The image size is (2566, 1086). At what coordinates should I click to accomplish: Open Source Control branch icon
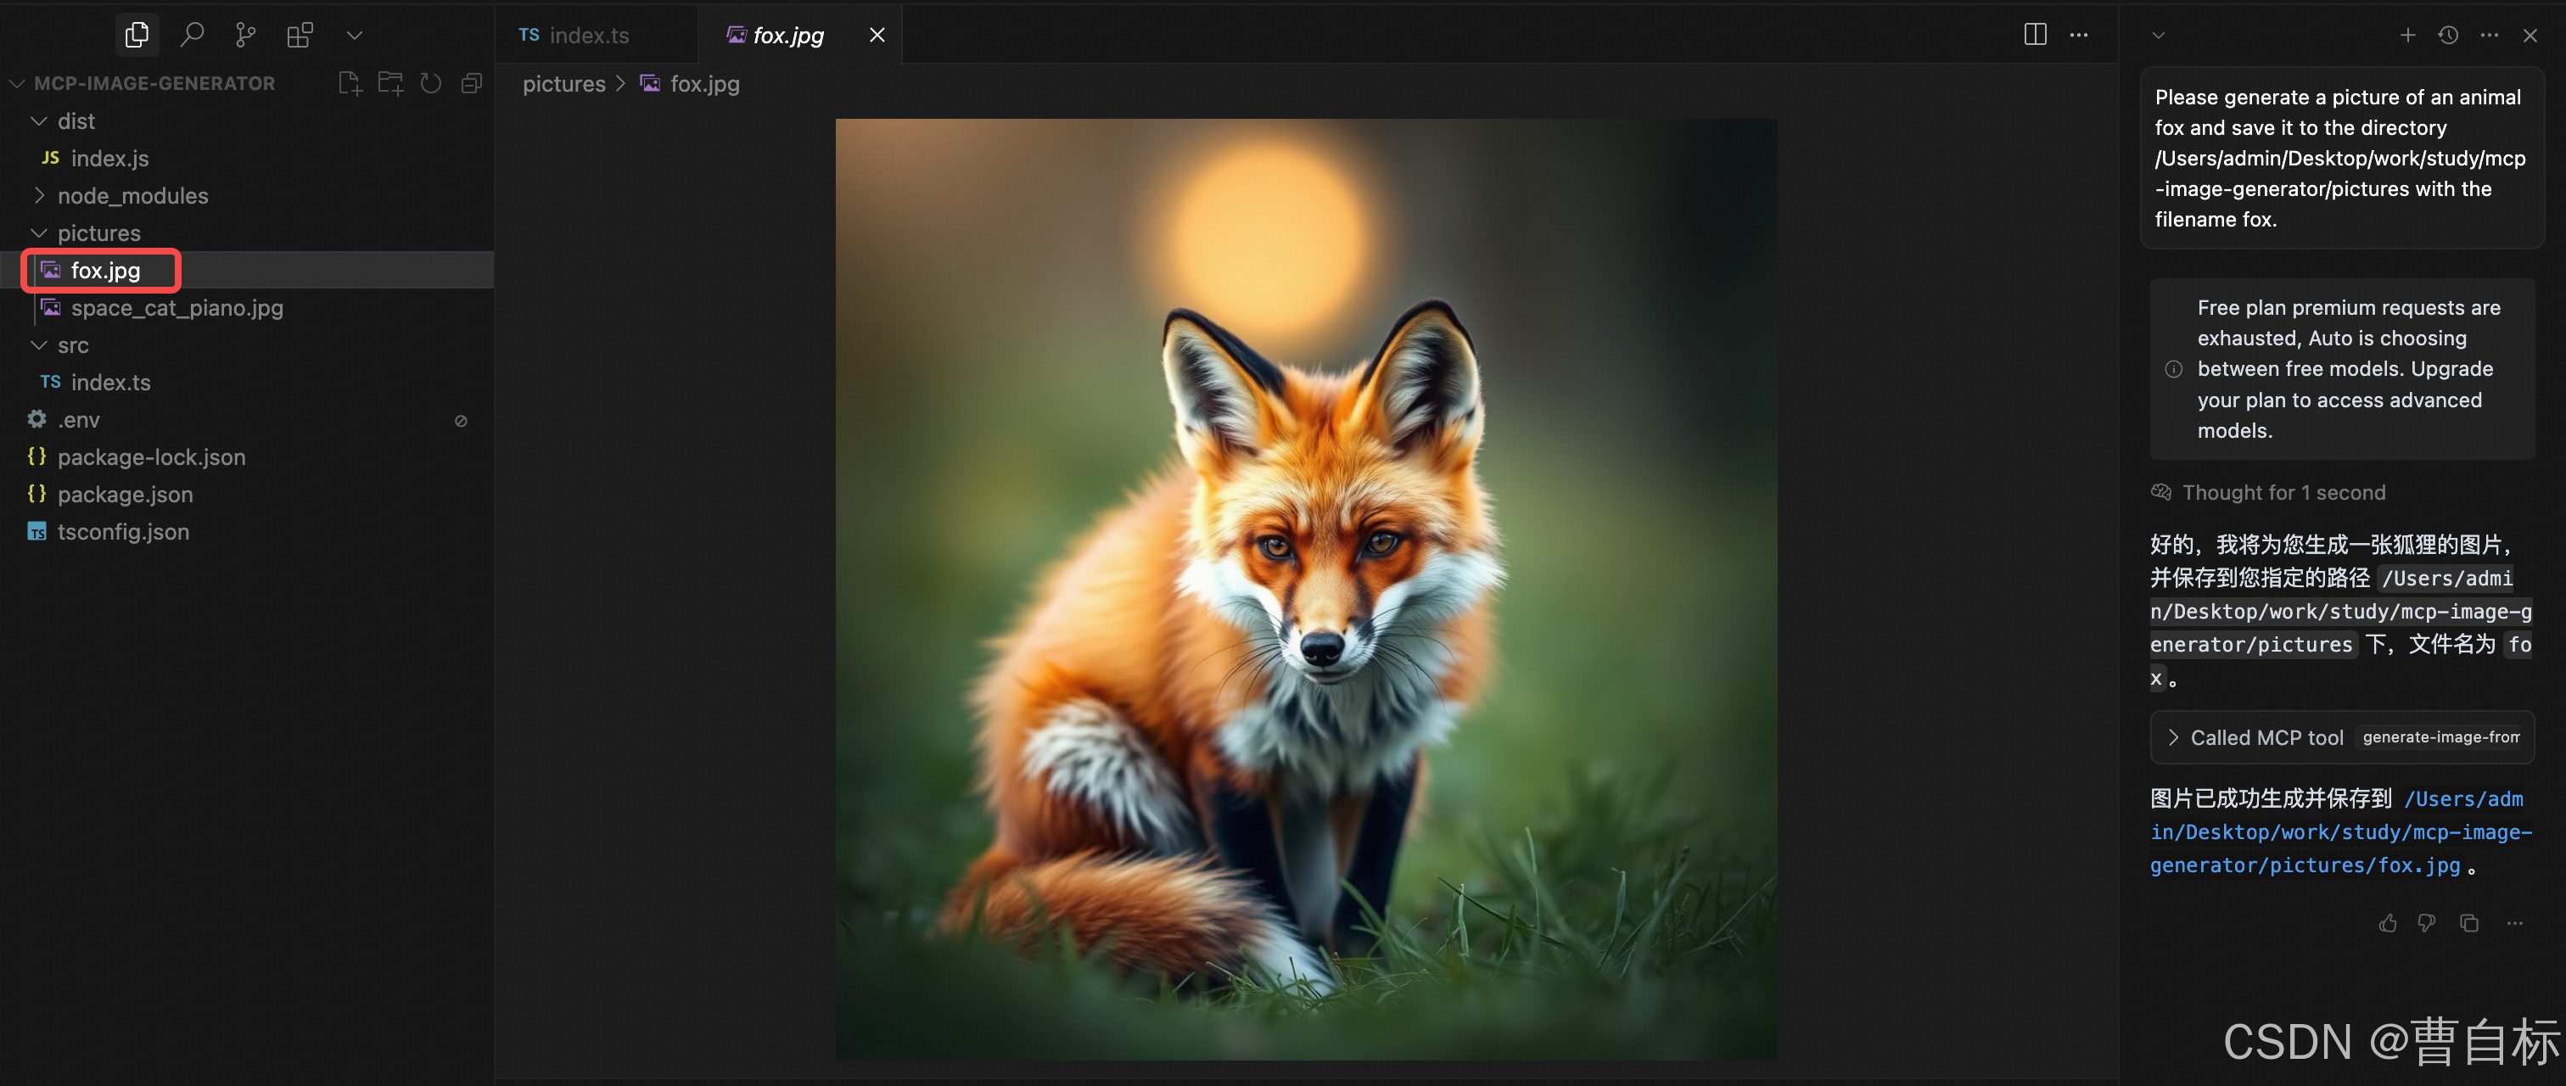pyautogui.click(x=245, y=35)
